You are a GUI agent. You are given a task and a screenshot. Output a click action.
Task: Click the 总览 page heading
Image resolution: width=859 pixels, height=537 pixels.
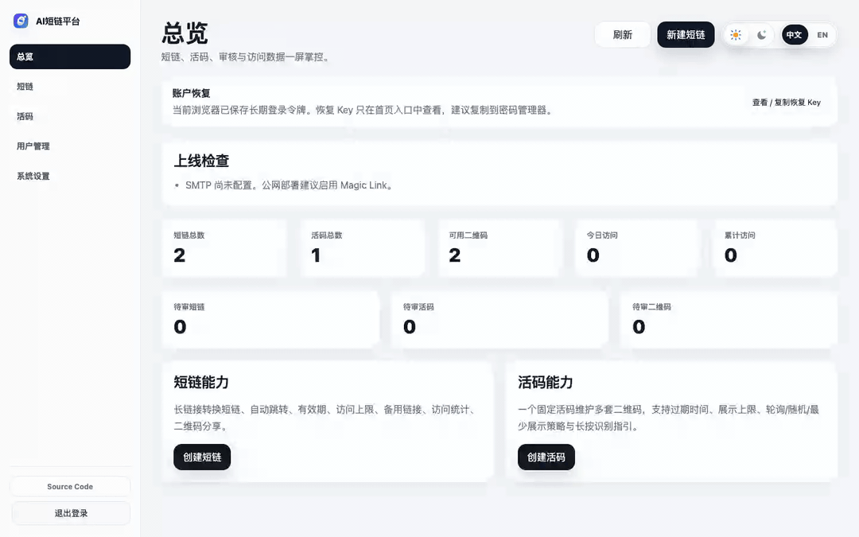(x=185, y=33)
